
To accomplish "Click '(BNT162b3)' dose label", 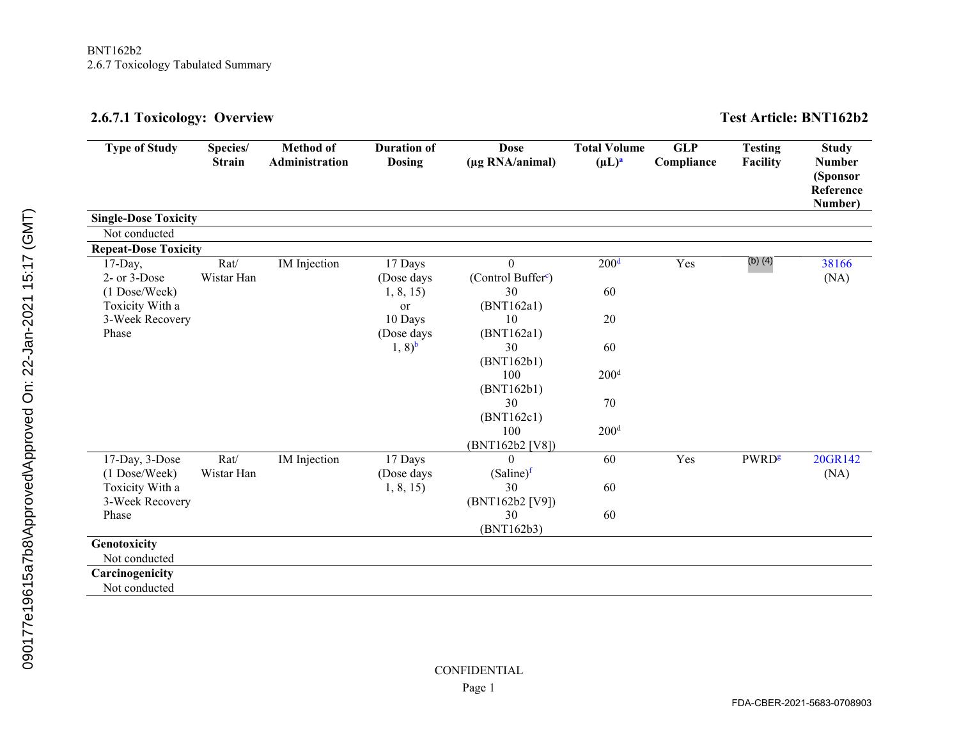I will [x=511, y=529].
